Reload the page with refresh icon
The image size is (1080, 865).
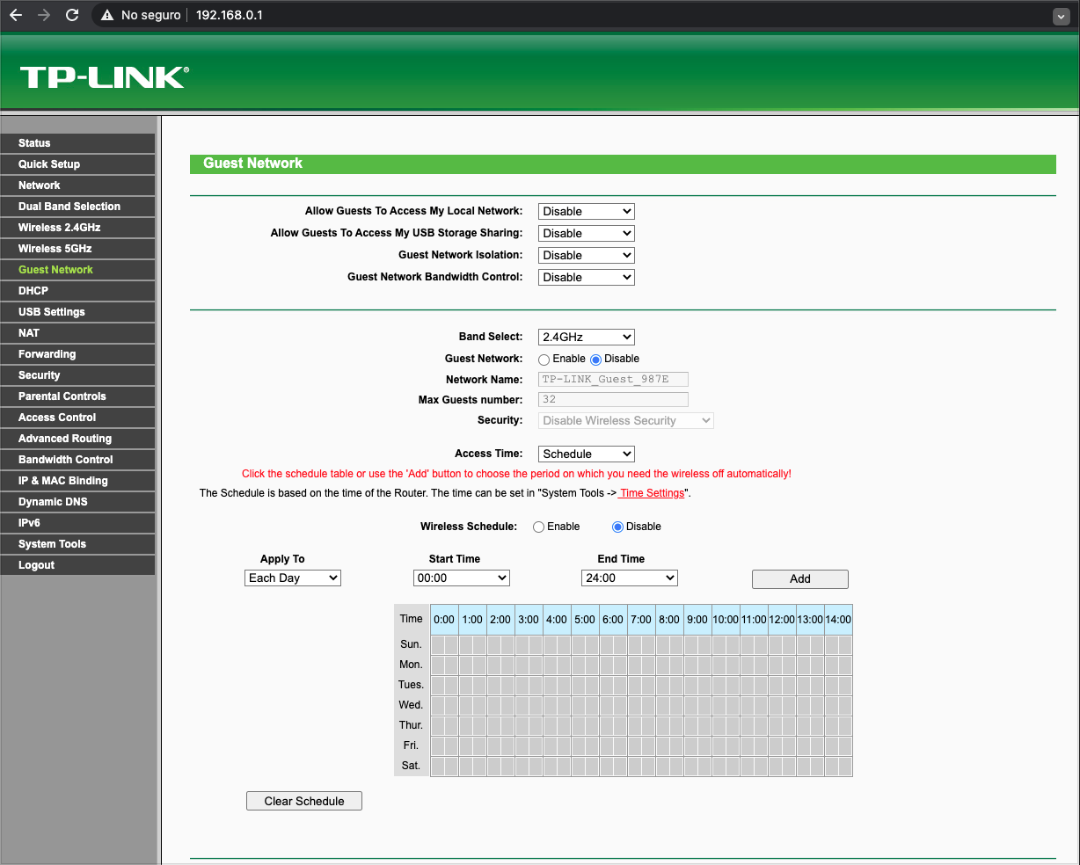[x=72, y=15]
